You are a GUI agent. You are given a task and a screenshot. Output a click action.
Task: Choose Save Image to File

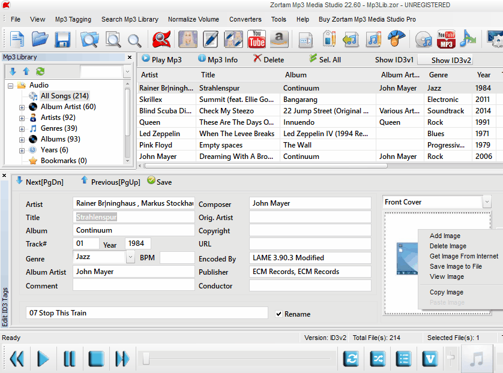pyautogui.click(x=456, y=266)
